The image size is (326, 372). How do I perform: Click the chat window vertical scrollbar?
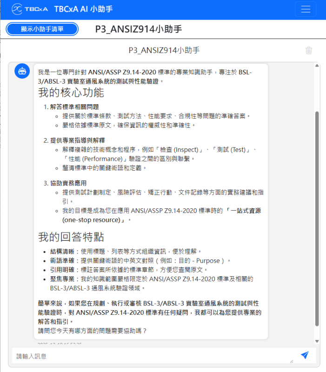coord(317,219)
